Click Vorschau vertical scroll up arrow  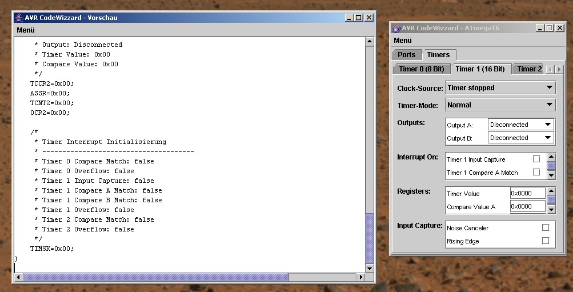click(370, 41)
